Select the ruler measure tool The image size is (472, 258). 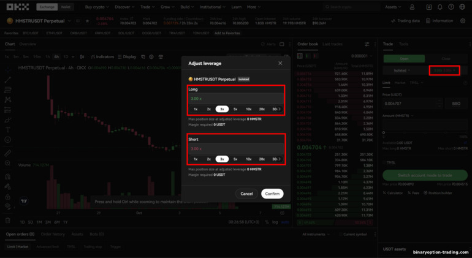pyautogui.click(x=8, y=153)
